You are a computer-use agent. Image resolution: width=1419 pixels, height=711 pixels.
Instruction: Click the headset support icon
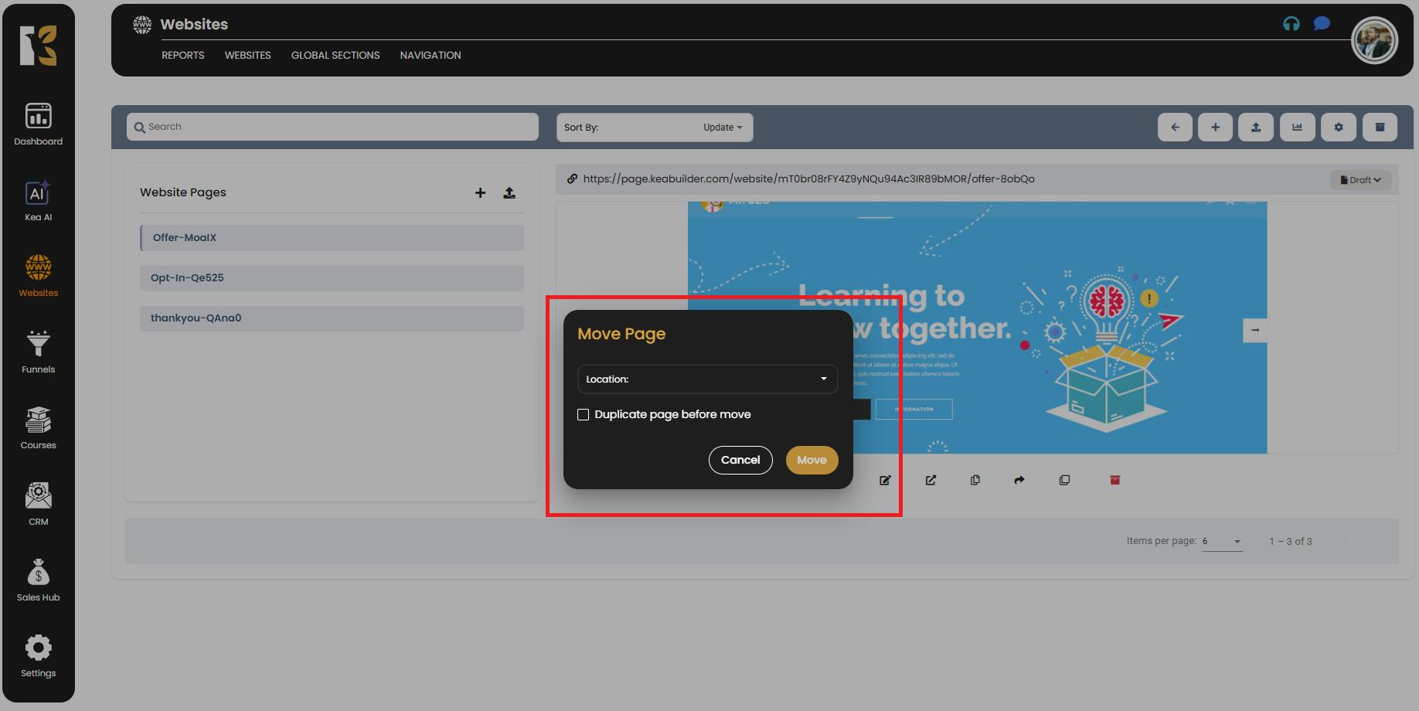[x=1291, y=24]
